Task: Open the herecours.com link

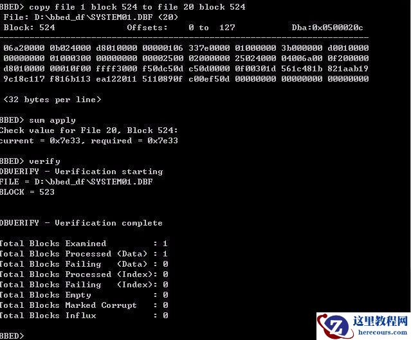Action: tap(383, 332)
